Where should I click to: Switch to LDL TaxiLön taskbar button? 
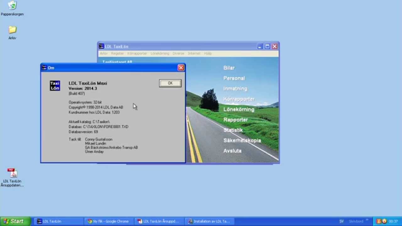click(59, 221)
